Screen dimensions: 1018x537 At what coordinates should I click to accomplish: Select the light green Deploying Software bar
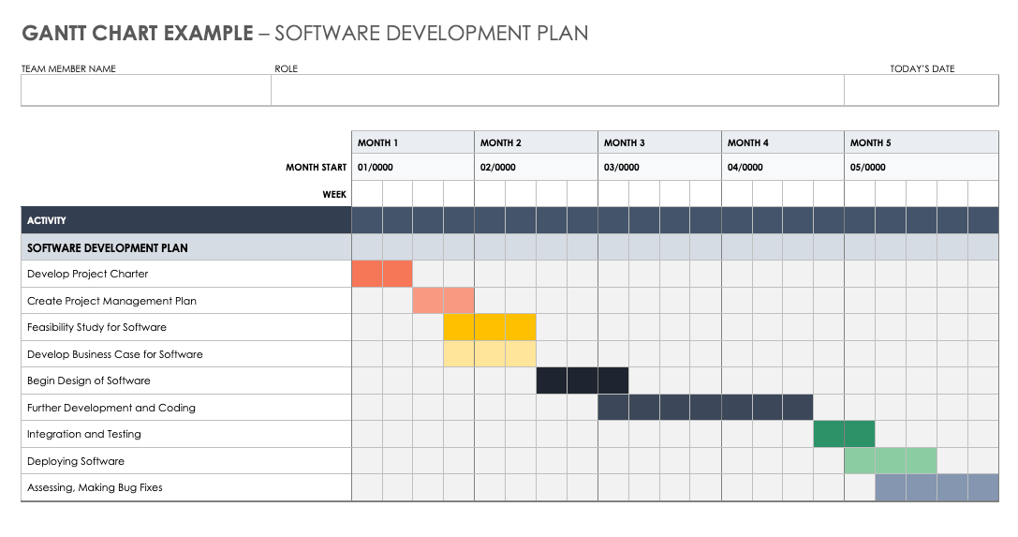tap(890, 461)
